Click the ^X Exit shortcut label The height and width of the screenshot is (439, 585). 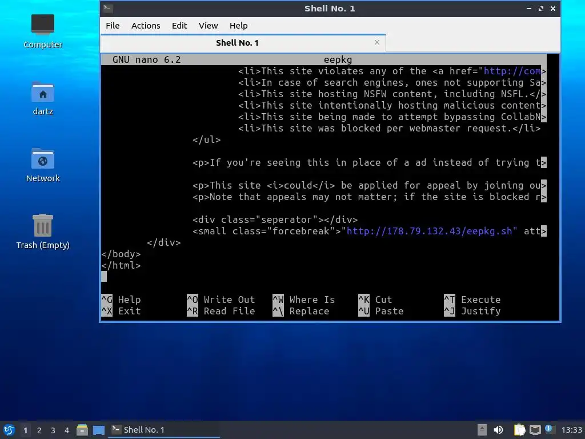coord(121,311)
